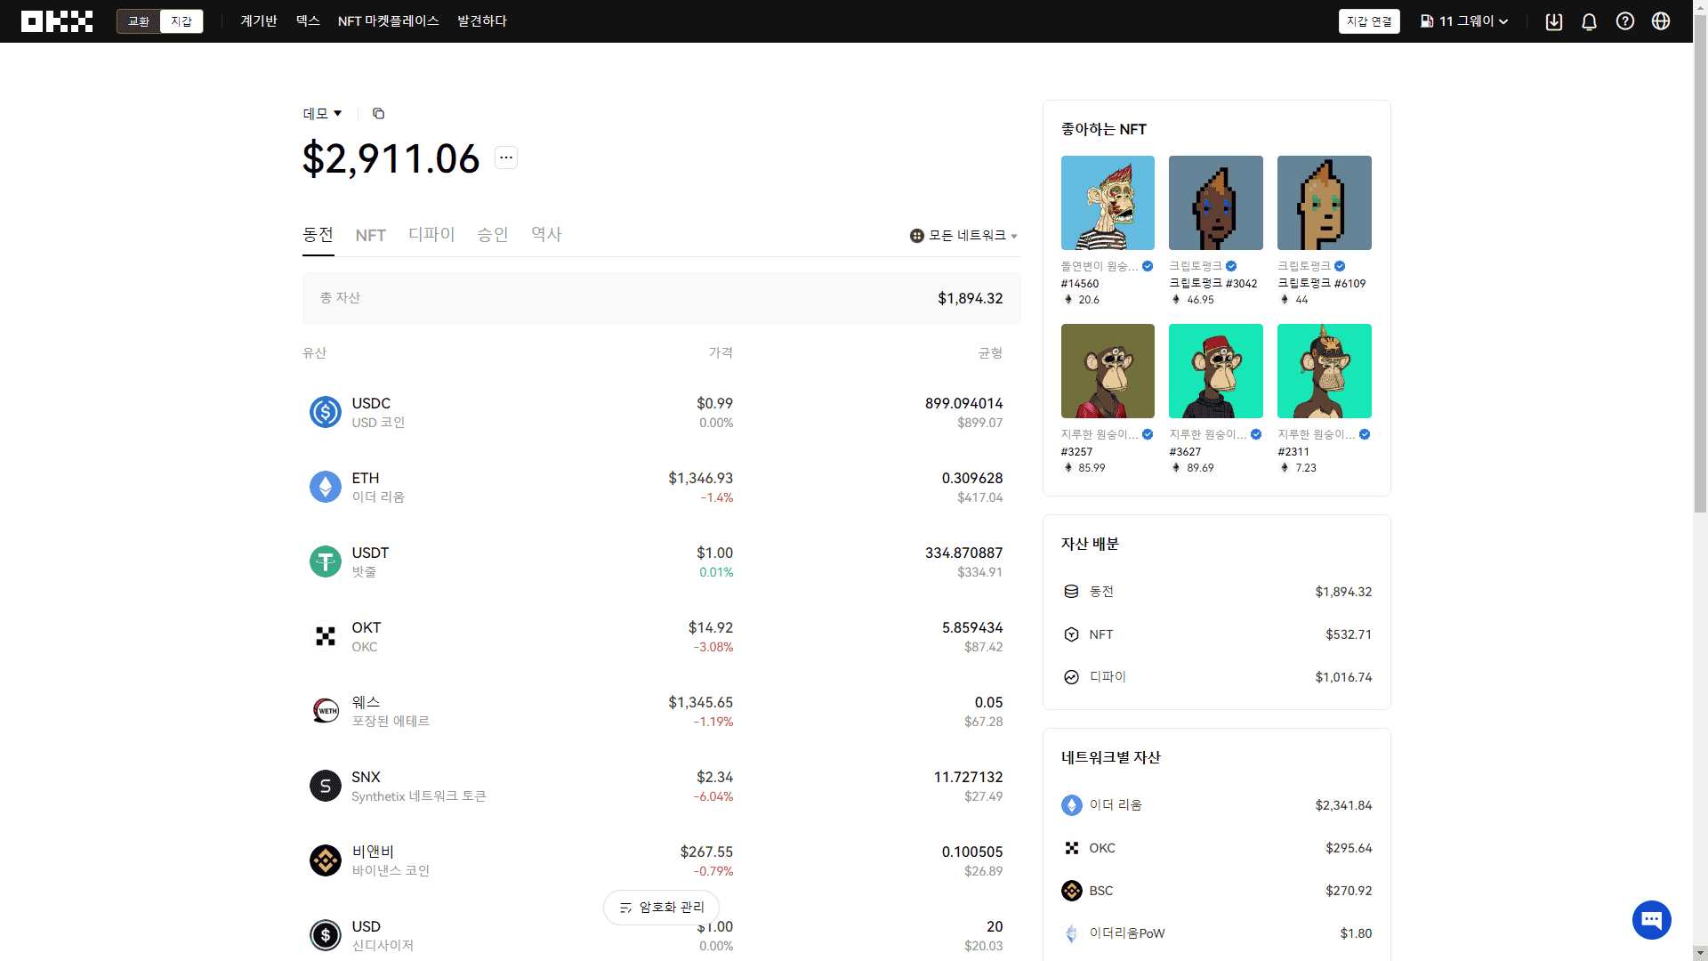
Task: Click ETH balance 0.309628
Action: click(972, 479)
